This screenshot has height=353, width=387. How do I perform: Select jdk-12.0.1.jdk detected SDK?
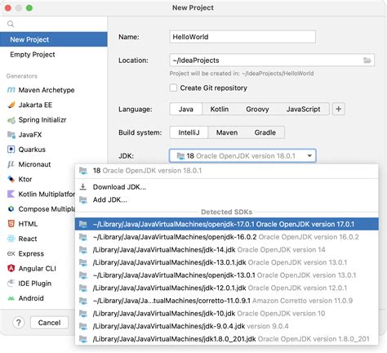click(x=227, y=288)
